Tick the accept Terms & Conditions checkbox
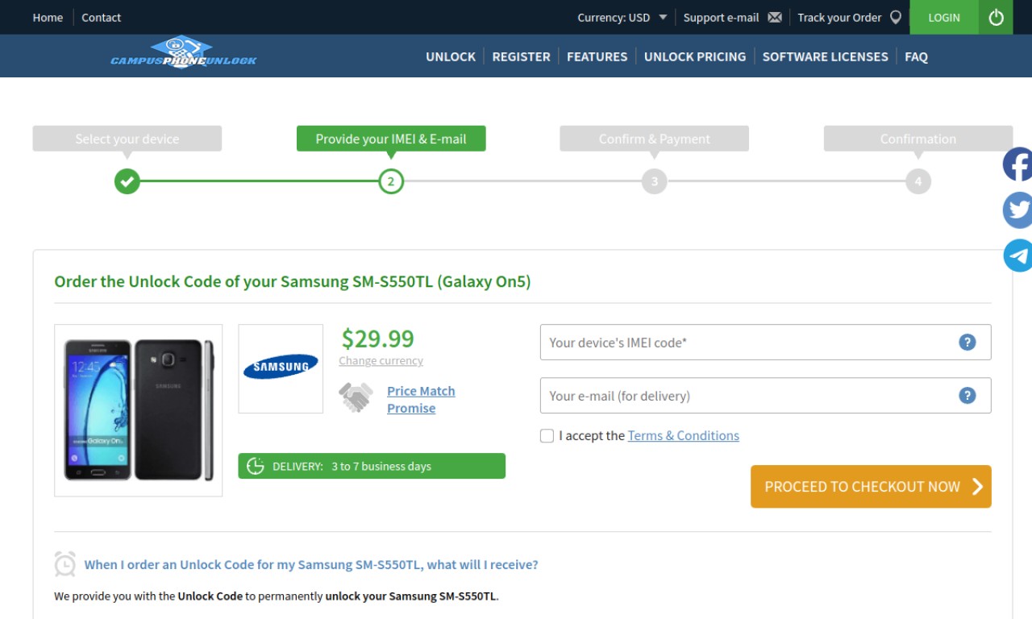The width and height of the screenshot is (1032, 619). coord(547,436)
